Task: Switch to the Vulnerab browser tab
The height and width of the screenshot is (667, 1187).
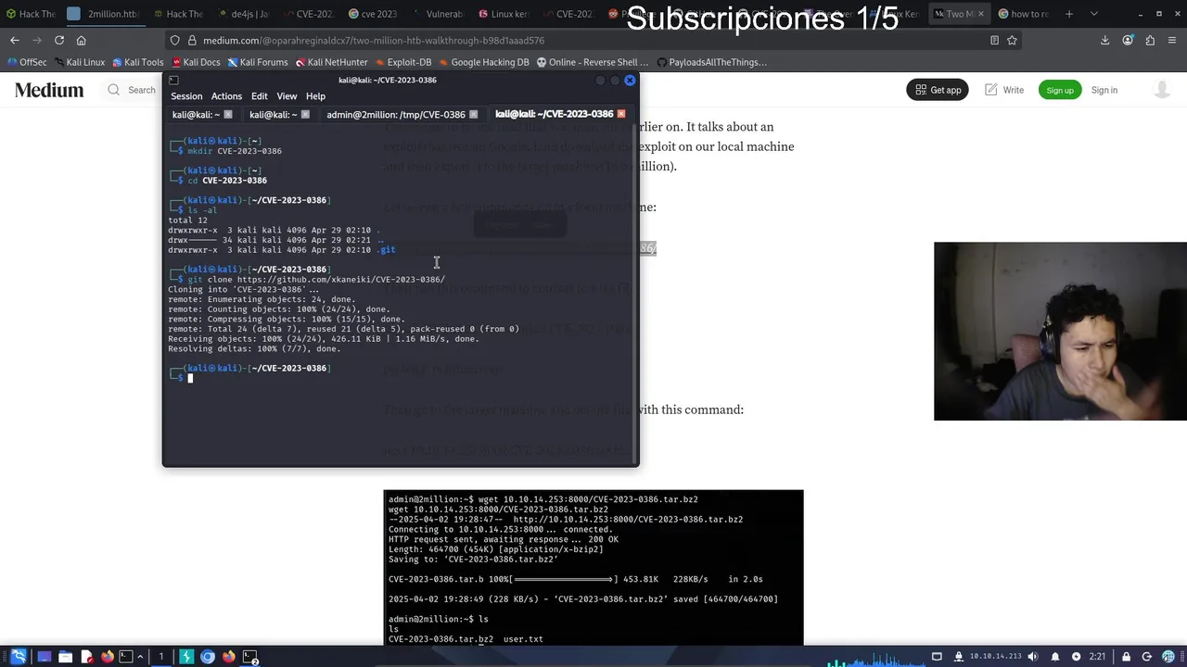Action: [x=439, y=14]
